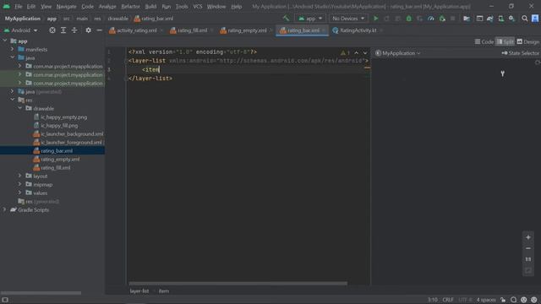Click the editor horizontal scrollbar
541x304 pixels.
(238, 284)
